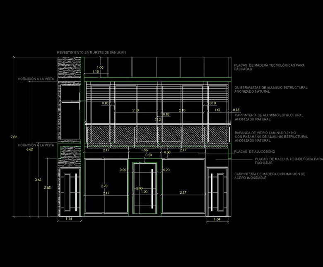Image resolution: width=323 pixels, height=267 pixels.
Task: Select the 0.60 dimension text
Action: (167, 152)
